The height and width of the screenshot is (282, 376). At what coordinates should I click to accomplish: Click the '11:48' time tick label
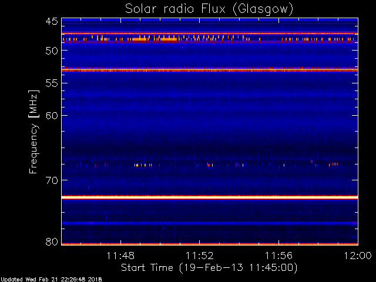point(120,256)
